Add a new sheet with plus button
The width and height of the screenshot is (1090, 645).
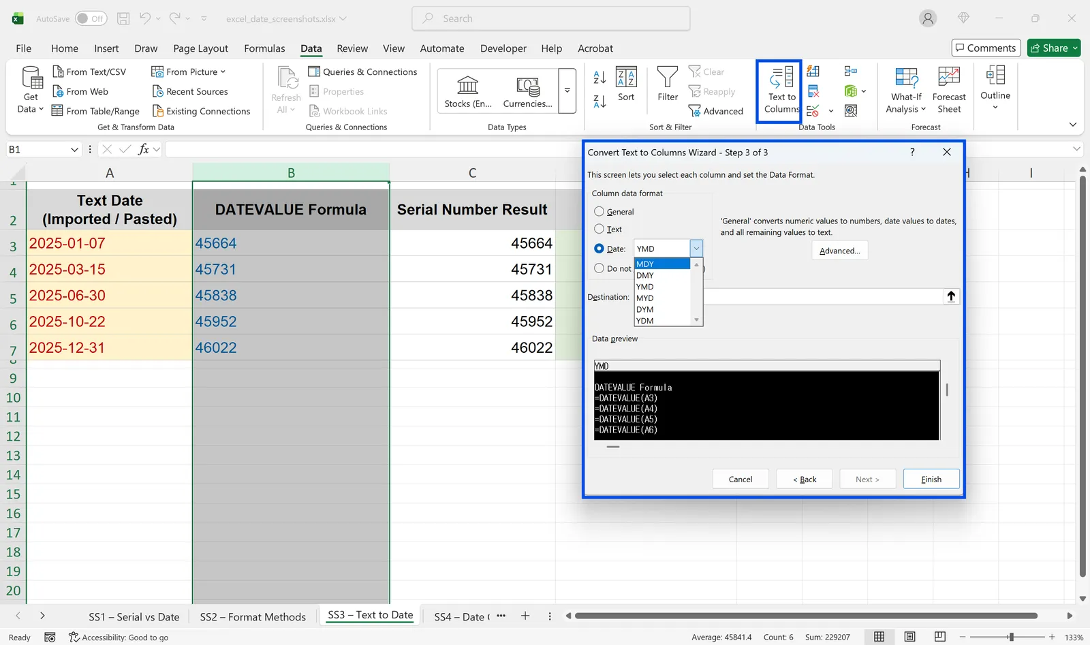525,616
